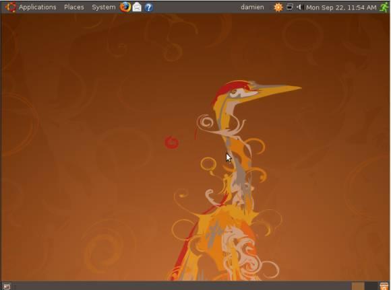Open the Evolution mail launcher icon
The height and width of the screenshot is (290, 391).
[x=137, y=7]
